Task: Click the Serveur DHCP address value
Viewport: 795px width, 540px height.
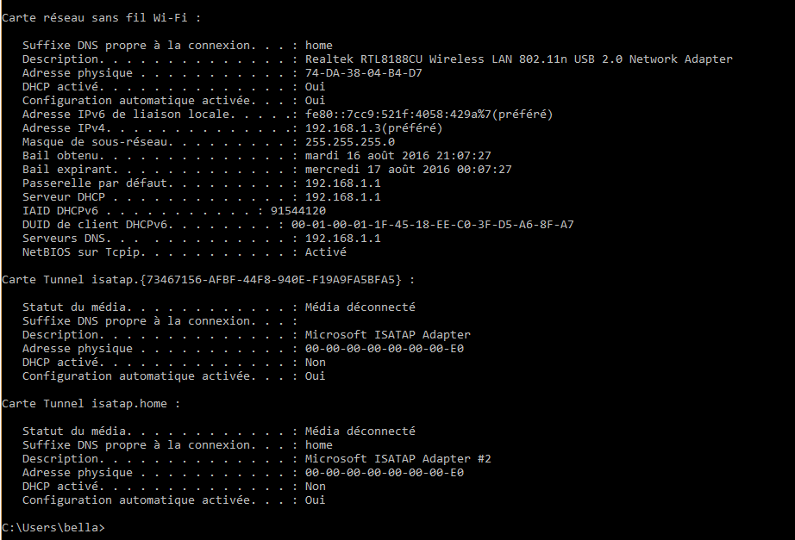Action: pos(342,196)
